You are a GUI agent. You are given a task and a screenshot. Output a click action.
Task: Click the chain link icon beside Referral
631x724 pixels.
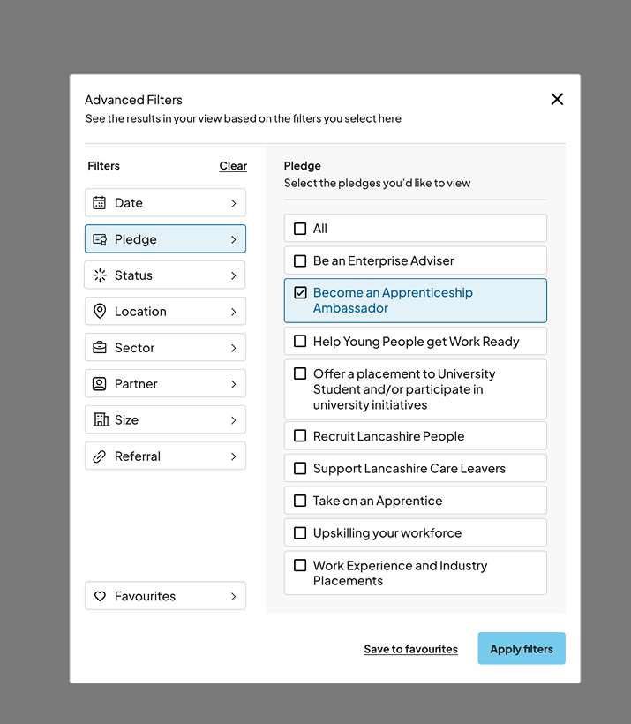click(100, 456)
